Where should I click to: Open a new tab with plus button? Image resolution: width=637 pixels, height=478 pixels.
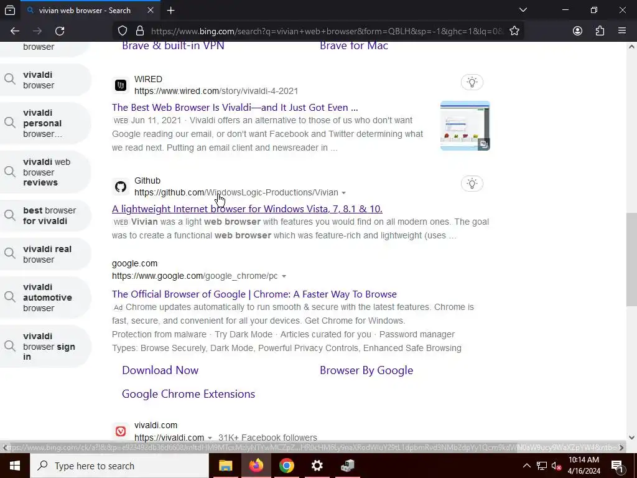pos(171,10)
